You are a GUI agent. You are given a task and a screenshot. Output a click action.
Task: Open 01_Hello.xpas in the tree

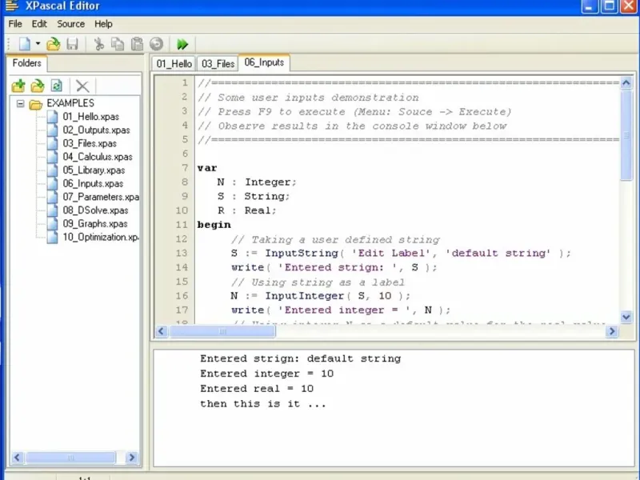tap(90, 117)
